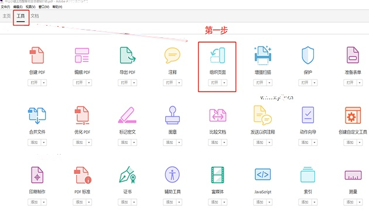
Task: Switch to the 主页 tab
Action: [6, 16]
